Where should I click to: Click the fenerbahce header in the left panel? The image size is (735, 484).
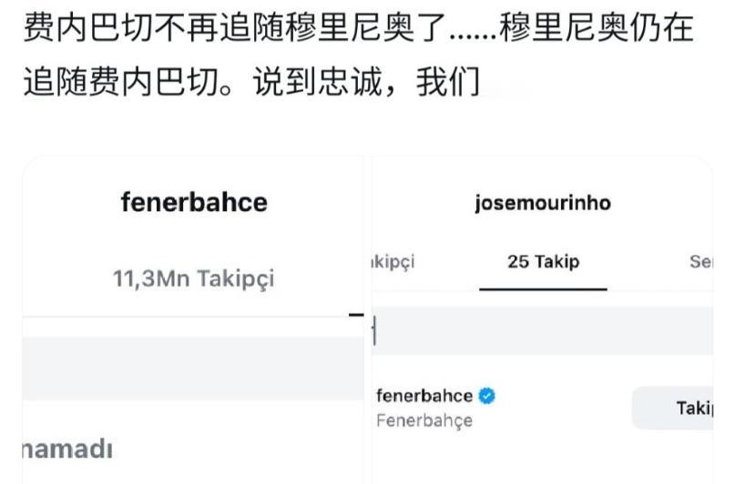pos(194,202)
